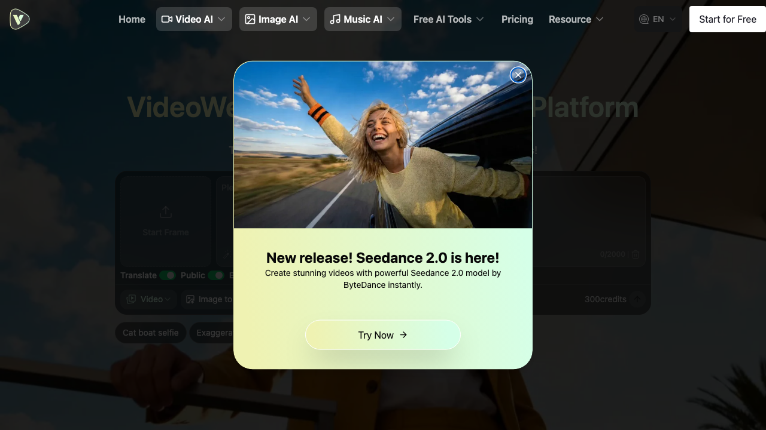Click the globe language icon
The width and height of the screenshot is (766, 430).
[644, 19]
